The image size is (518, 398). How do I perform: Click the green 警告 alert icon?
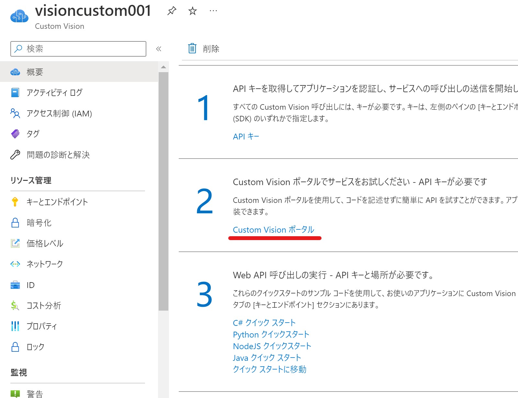pyautogui.click(x=15, y=393)
